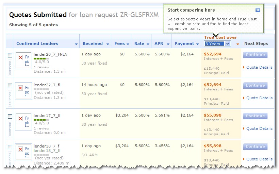Click '1 review' under lender20_7_FNLN
Image resolution: width=279 pixels, height=174 pixels.
pos(42,67)
